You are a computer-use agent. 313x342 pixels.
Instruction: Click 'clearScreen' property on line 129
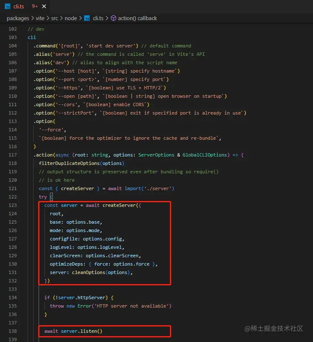tap(65, 256)
